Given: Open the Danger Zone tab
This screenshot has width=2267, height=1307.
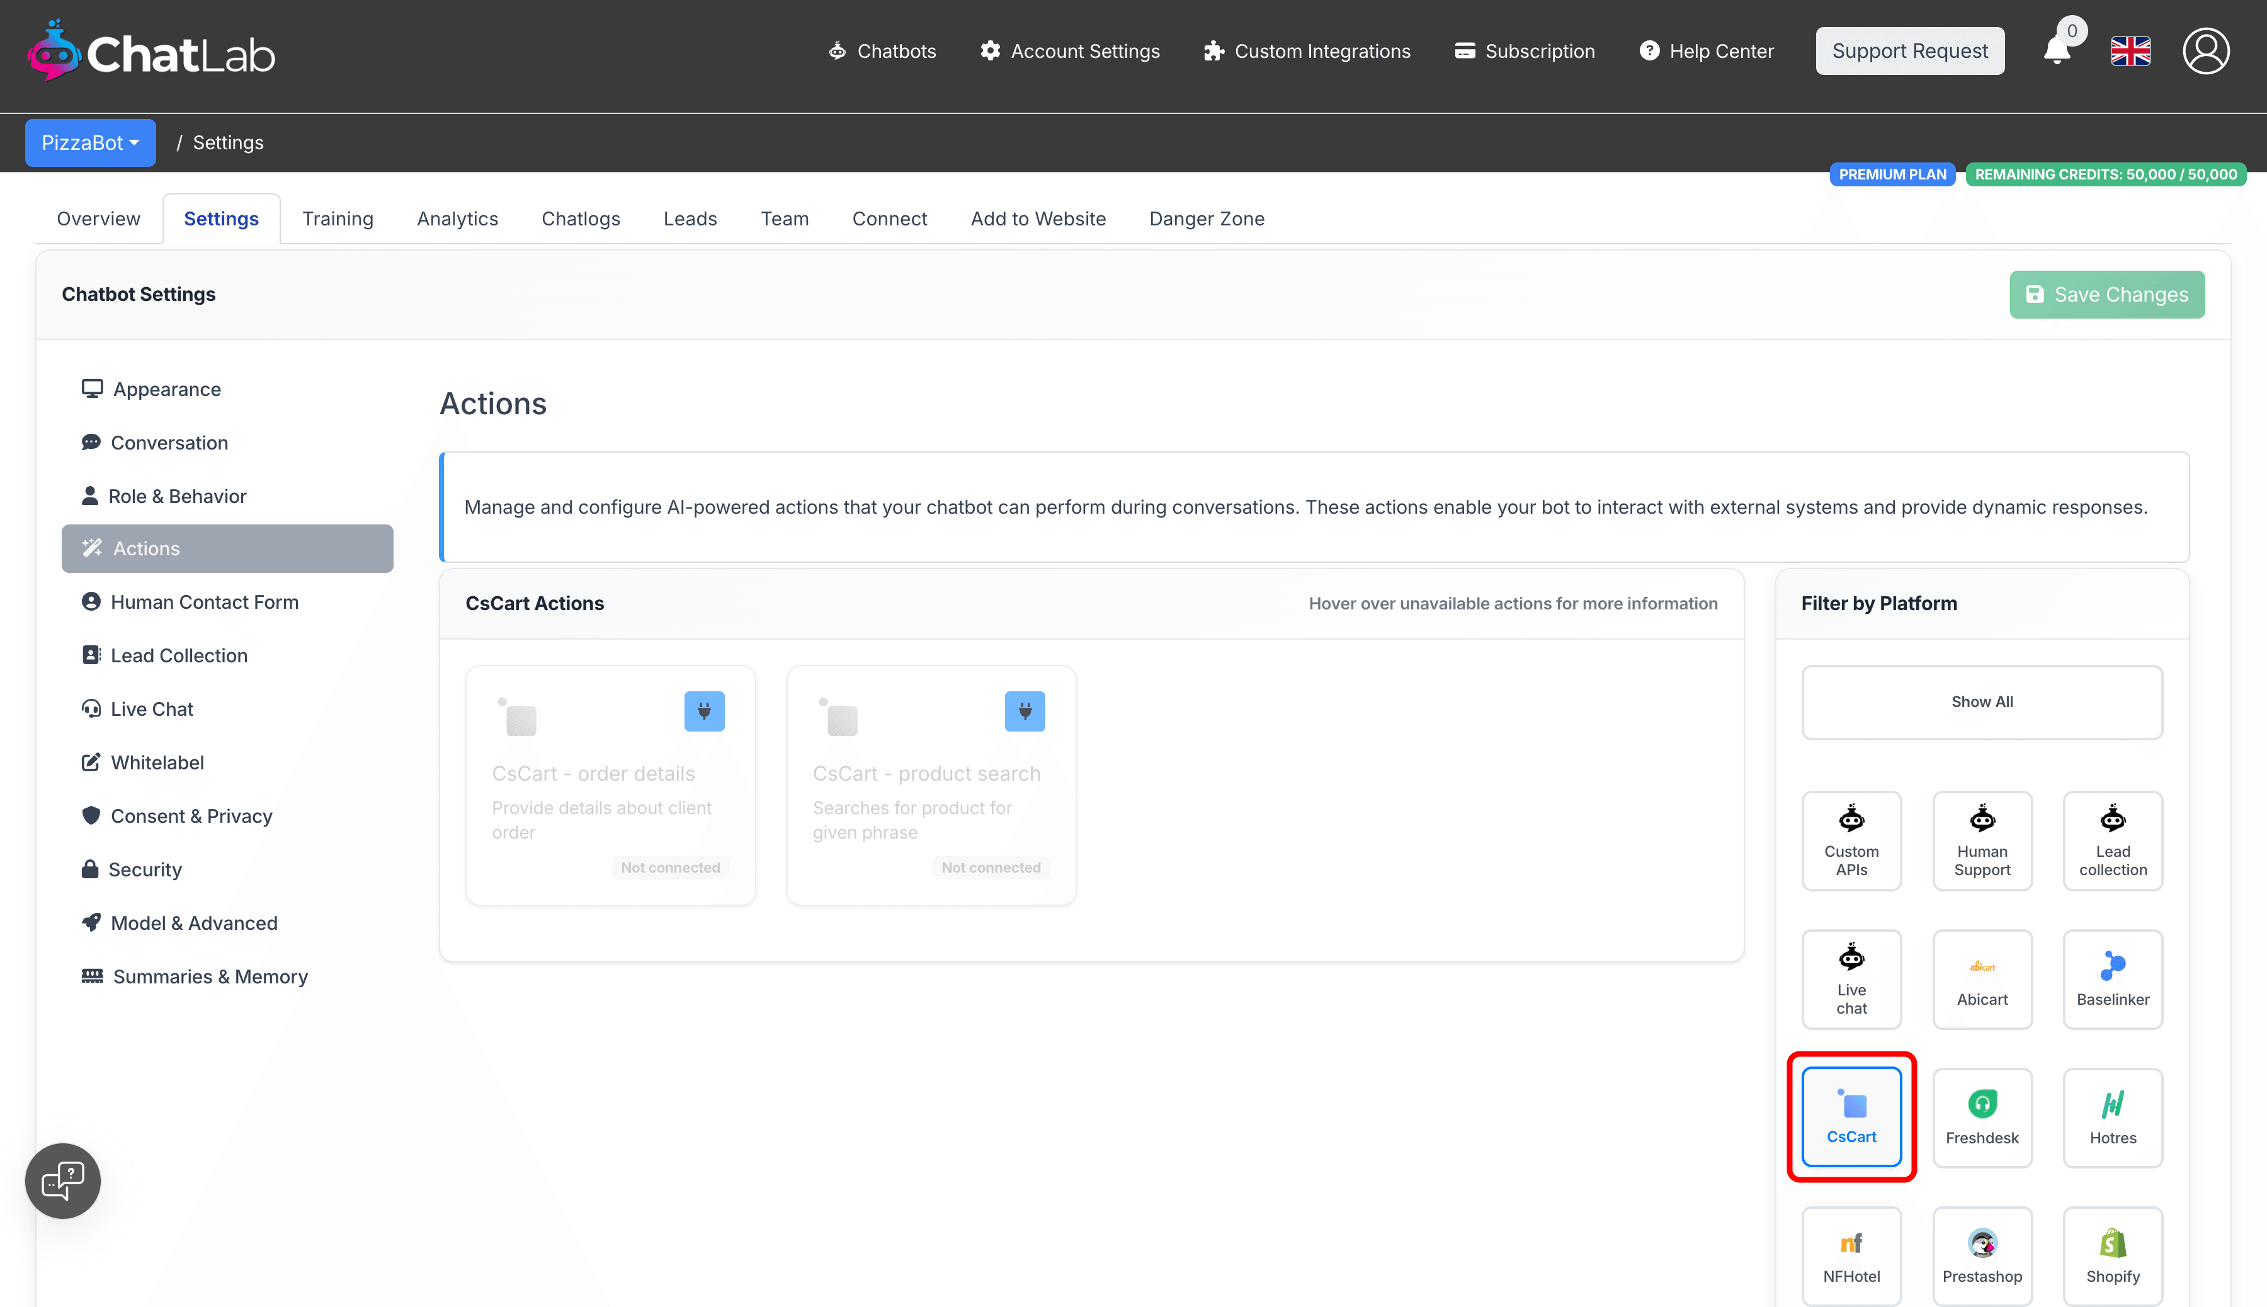Looking at the screenshot, I should click(1206, 219).
